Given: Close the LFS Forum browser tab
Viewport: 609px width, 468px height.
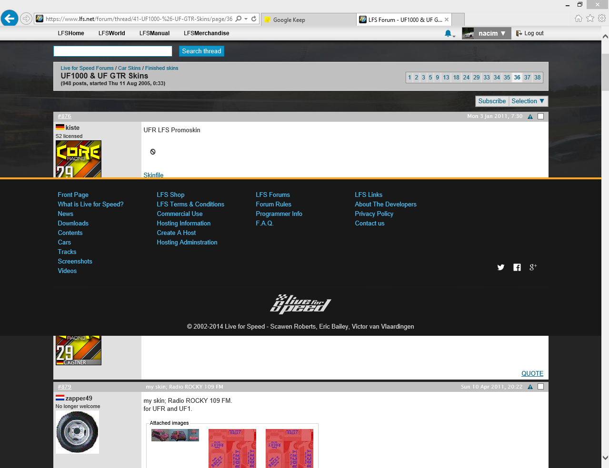Looking at the screenshot, I should pyautogui.click(x=447, y=19).
